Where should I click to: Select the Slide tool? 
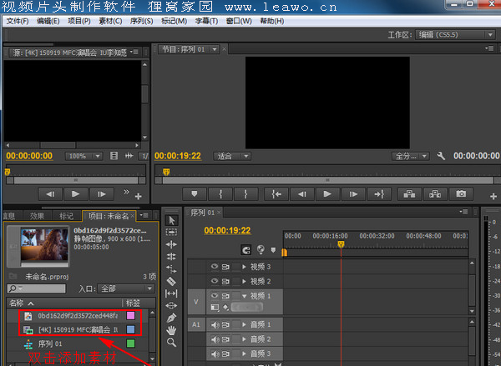171,306
